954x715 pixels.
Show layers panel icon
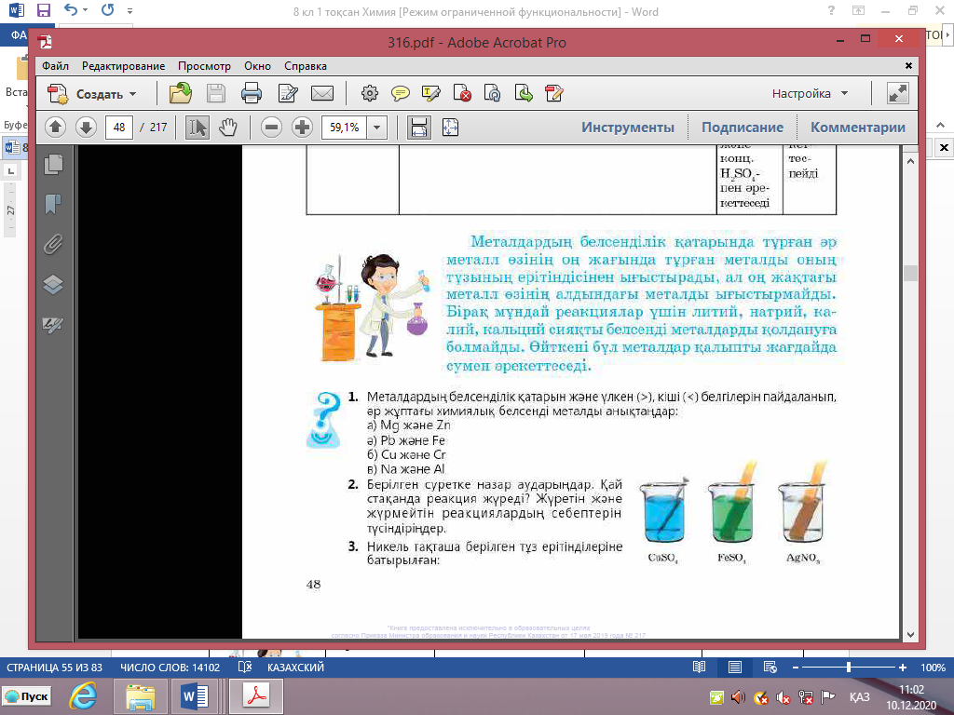tap(53, 285)
